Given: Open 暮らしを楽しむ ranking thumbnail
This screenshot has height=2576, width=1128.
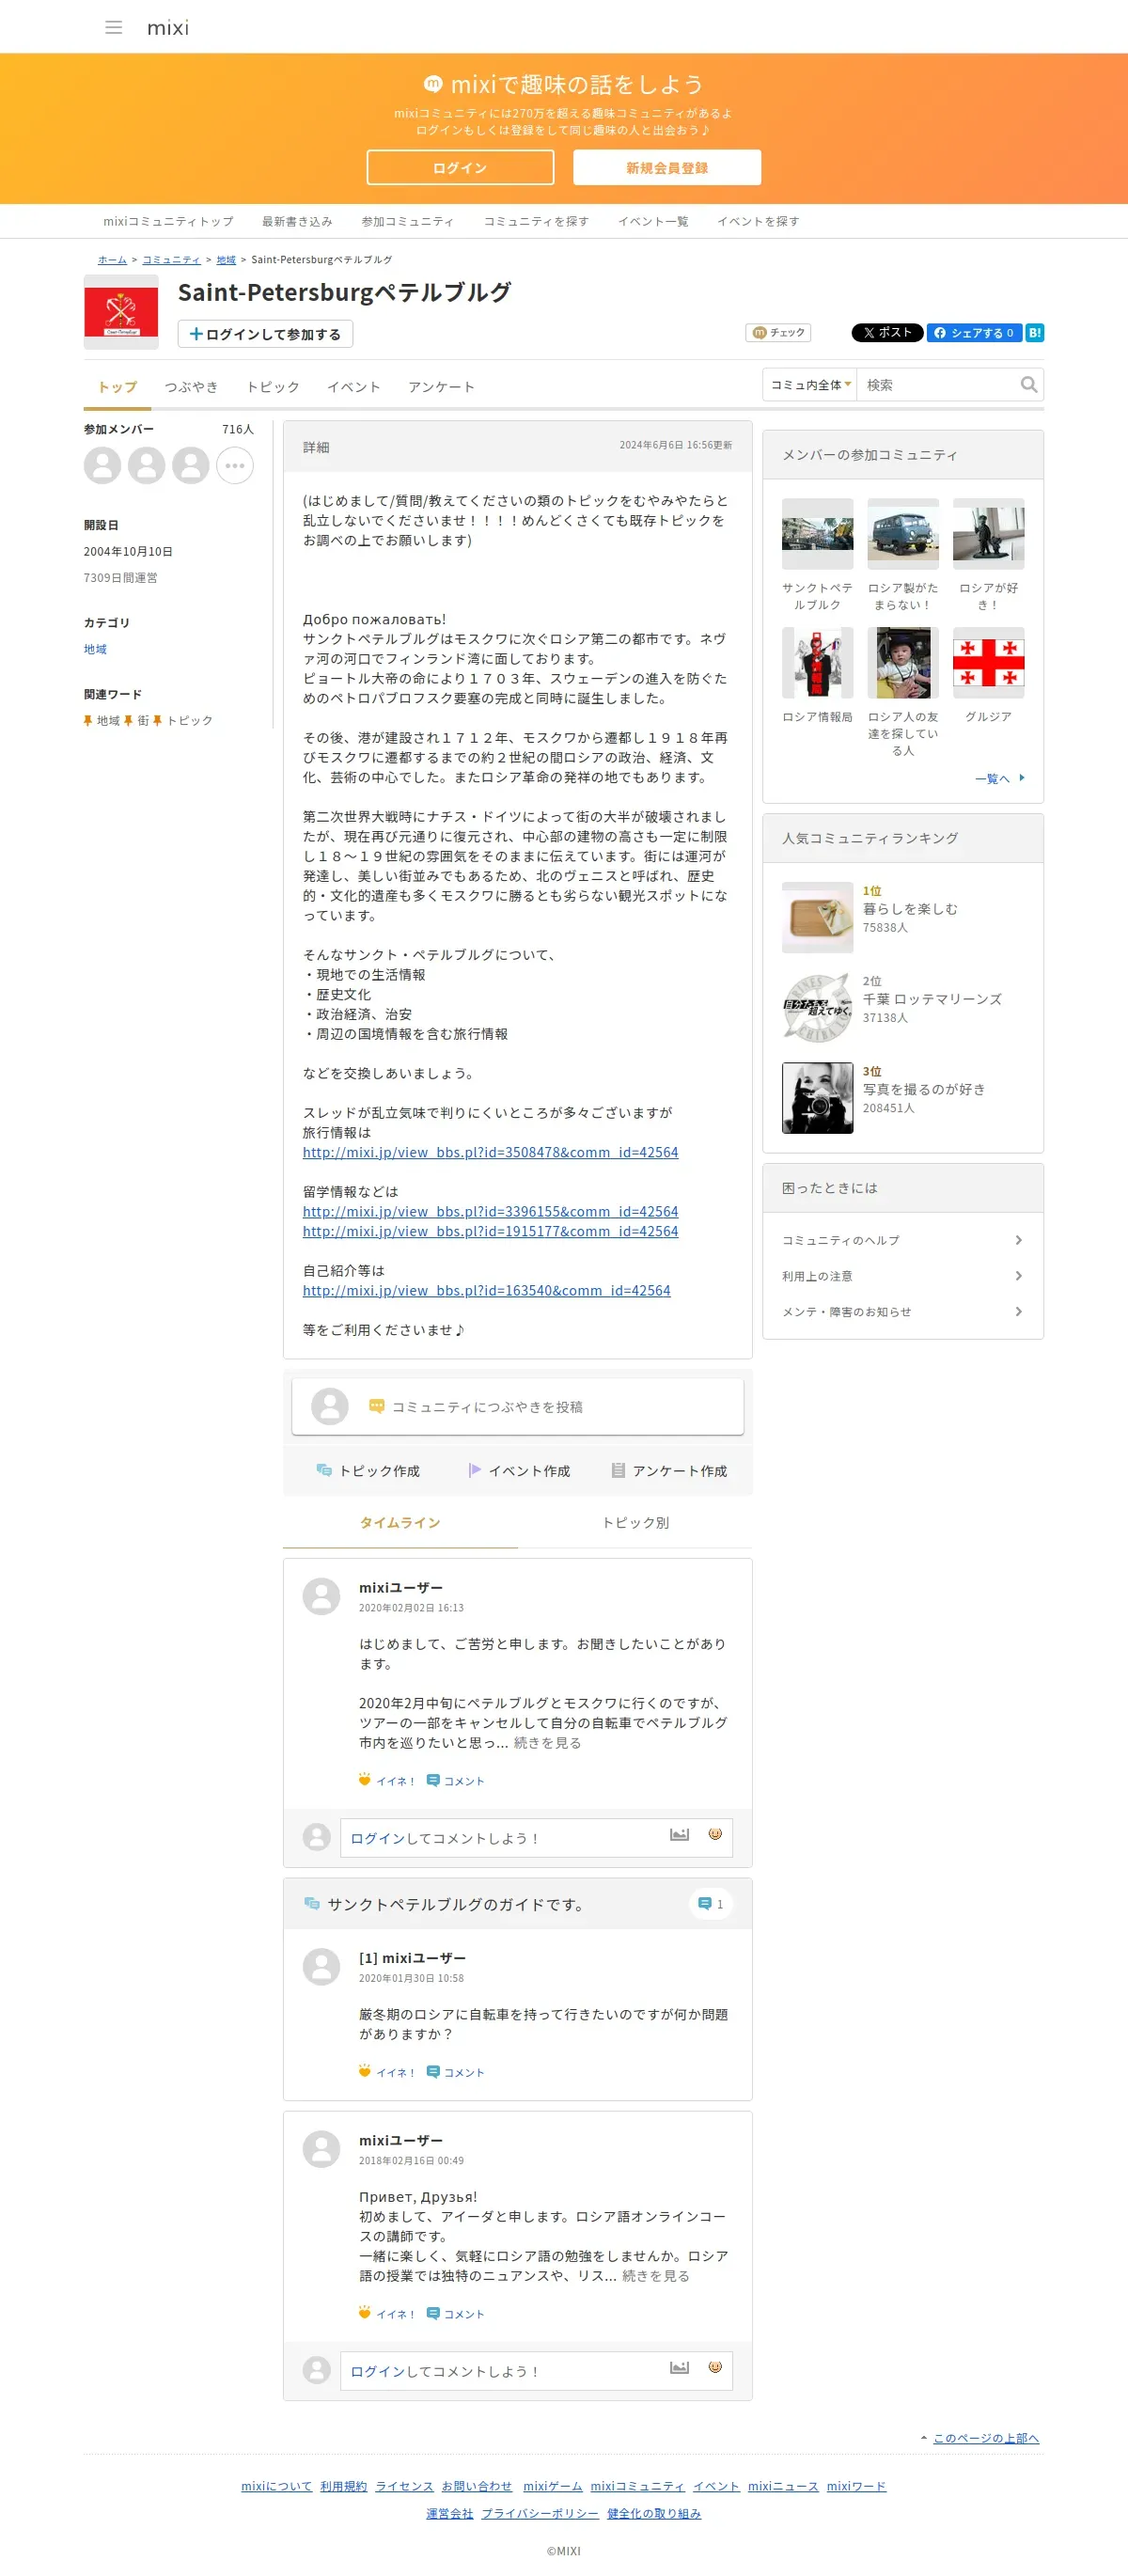Looking at the screenshot, I should pyautogui.click(x=817, y=917).
